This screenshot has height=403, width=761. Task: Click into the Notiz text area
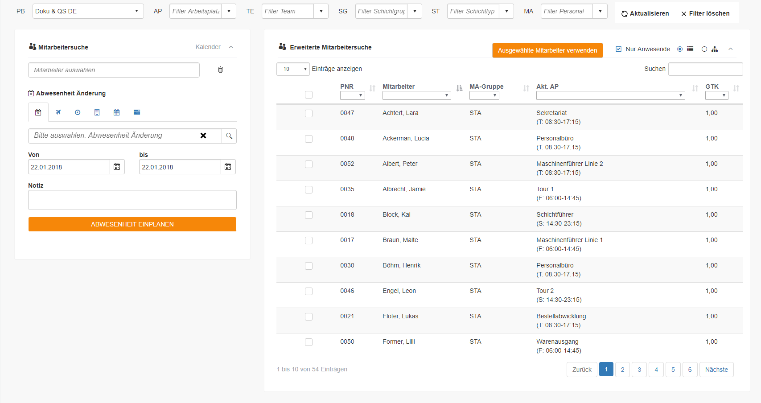(x=132, y=200)
